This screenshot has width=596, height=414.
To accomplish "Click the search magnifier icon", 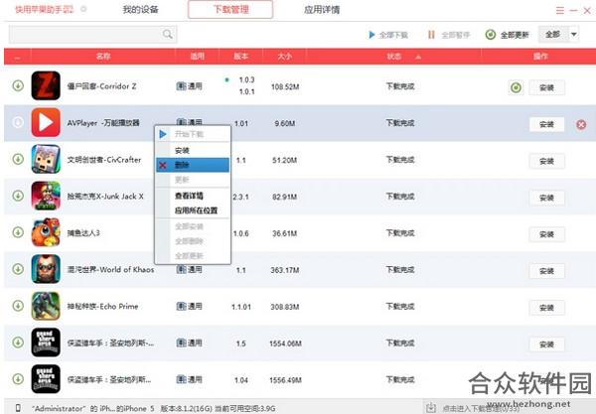I will 167,34.
